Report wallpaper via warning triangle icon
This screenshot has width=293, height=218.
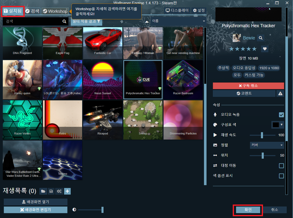280,93
